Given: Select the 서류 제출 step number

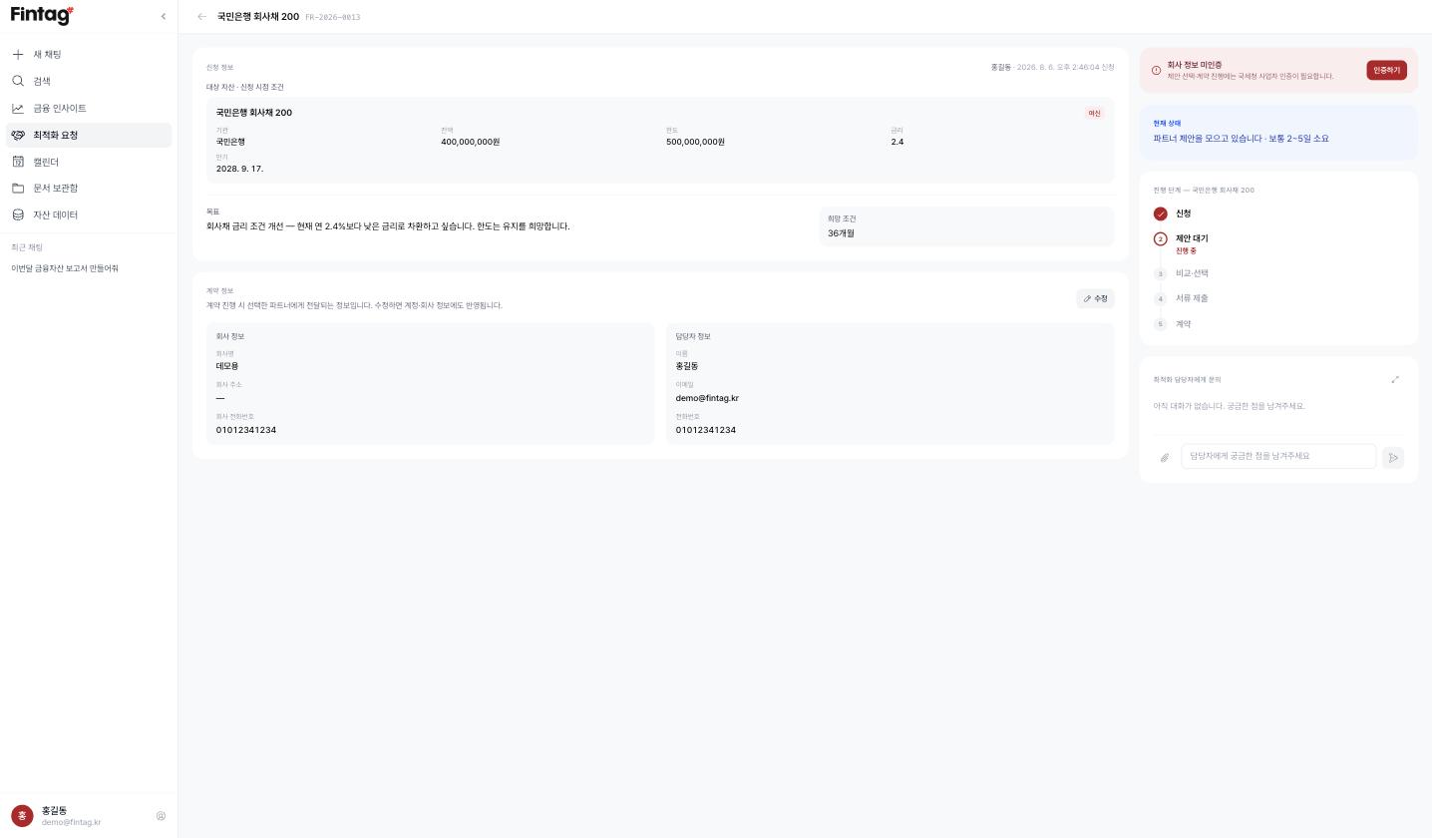Looking at the screenshot, I should point(1160,298).
